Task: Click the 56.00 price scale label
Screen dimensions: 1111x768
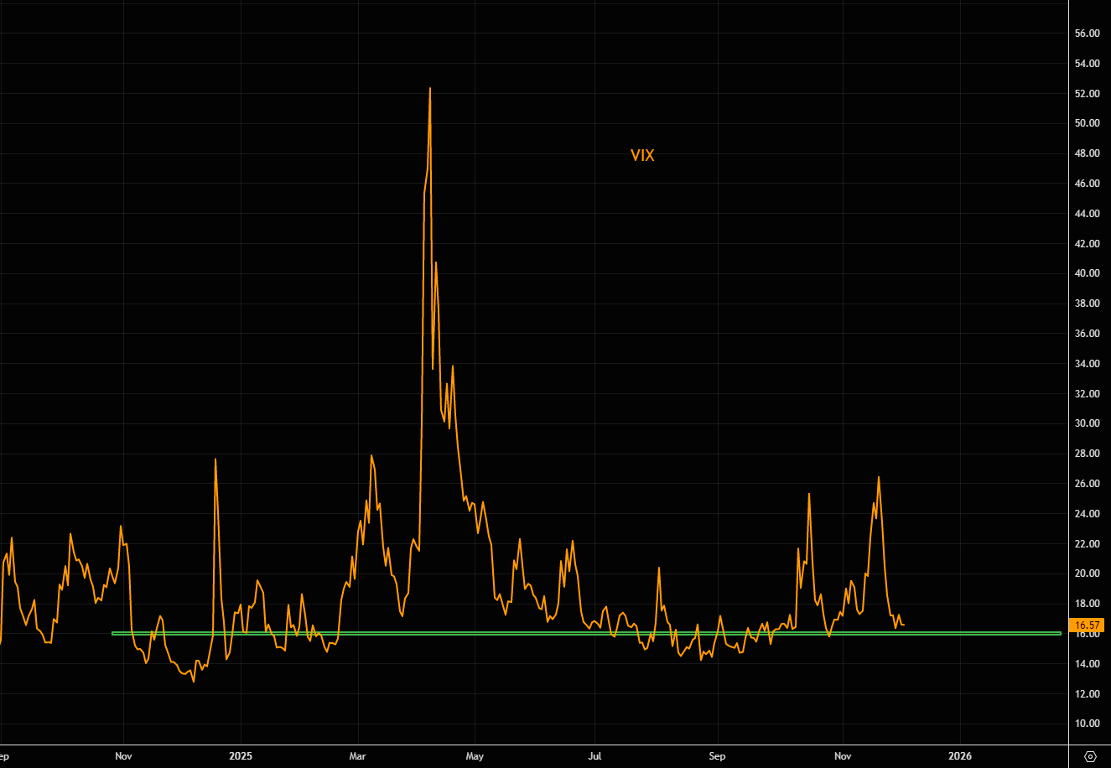Action: [1087, 34]
